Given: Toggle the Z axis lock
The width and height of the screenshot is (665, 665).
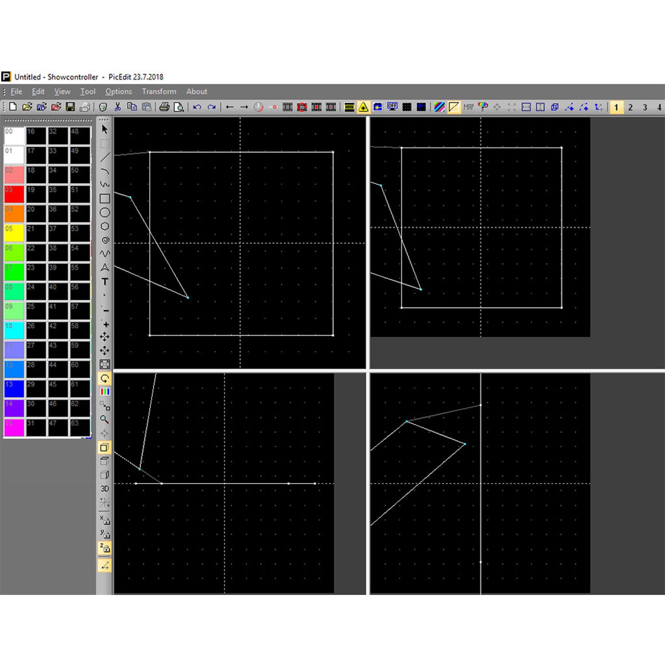Looking at the screenshot, I should coord(105,548).
